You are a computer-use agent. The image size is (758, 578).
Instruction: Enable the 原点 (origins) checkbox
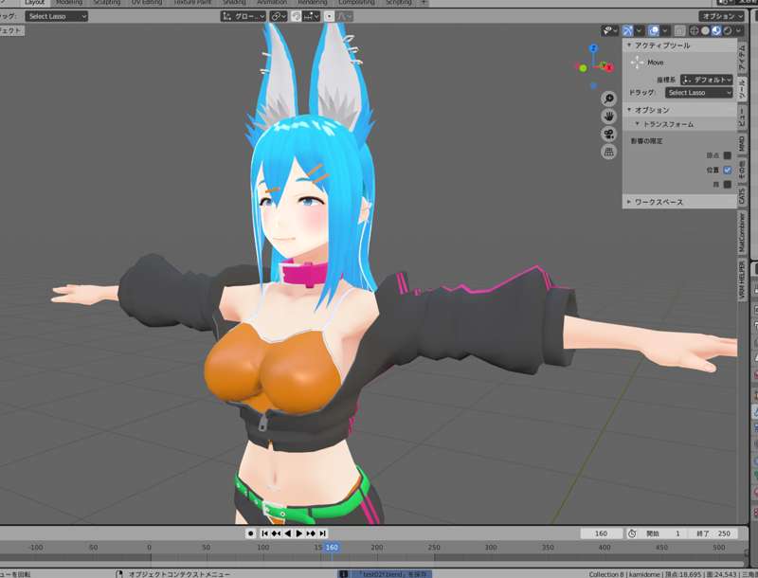click(x=728, y=154)
